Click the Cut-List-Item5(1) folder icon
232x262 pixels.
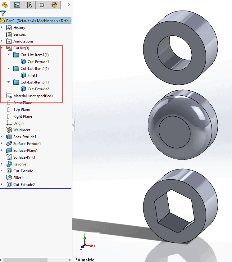tap(16, 82)
